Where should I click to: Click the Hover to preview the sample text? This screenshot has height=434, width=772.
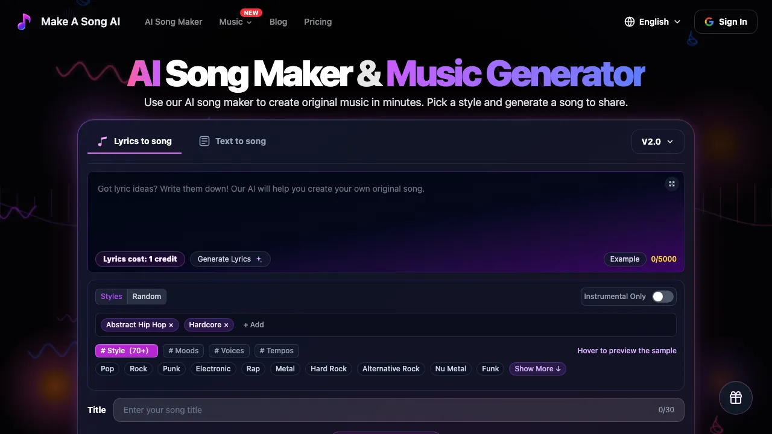coord(627,351)
